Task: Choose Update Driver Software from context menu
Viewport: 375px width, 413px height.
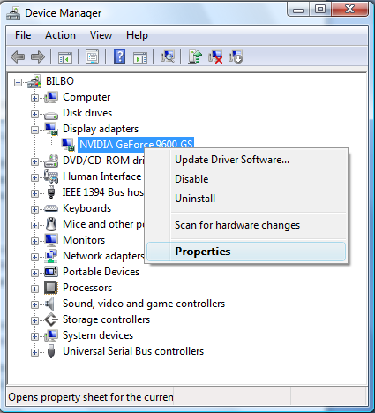Action: [232, 160]
